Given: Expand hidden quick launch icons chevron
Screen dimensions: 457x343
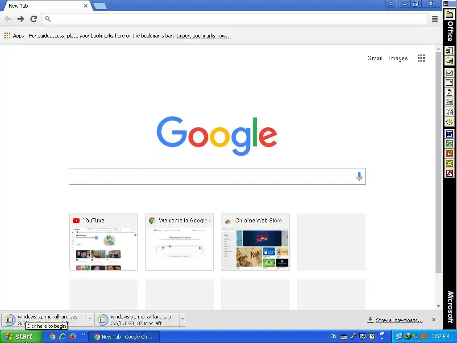Looking at the screenshot, I should click(83, 334).
